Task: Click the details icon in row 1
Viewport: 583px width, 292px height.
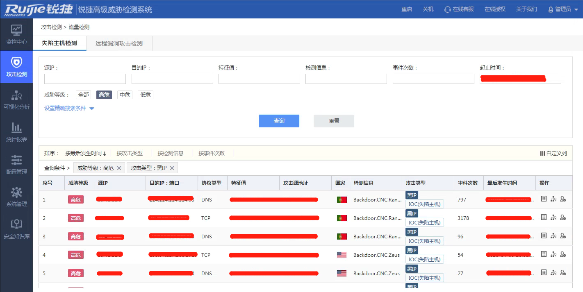Action: pyautogui.click(x=544, y=199)
